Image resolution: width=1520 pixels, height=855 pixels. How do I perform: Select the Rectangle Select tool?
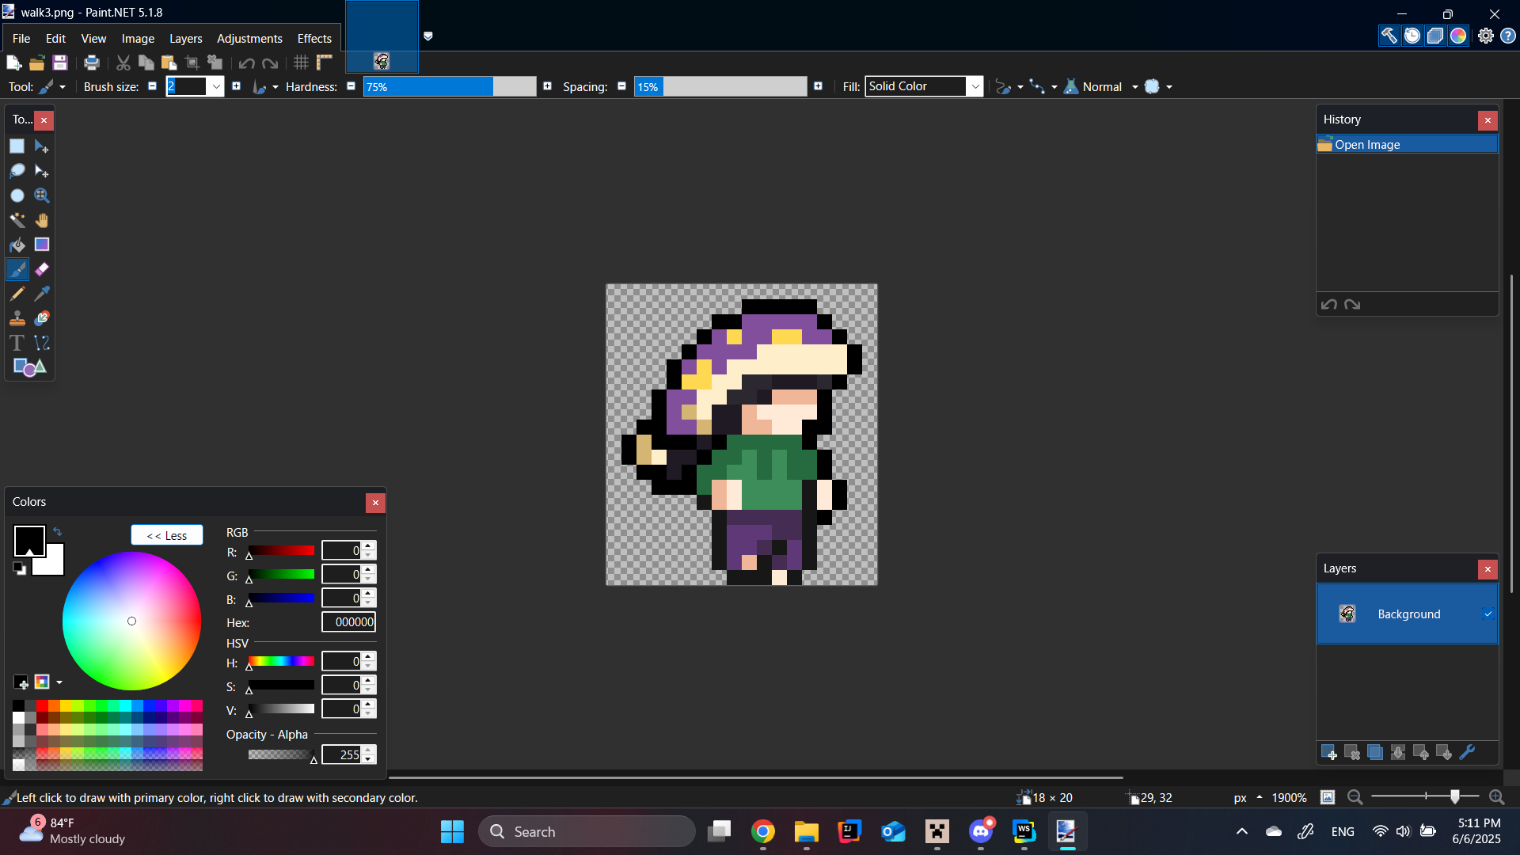(x=17, y=146)
